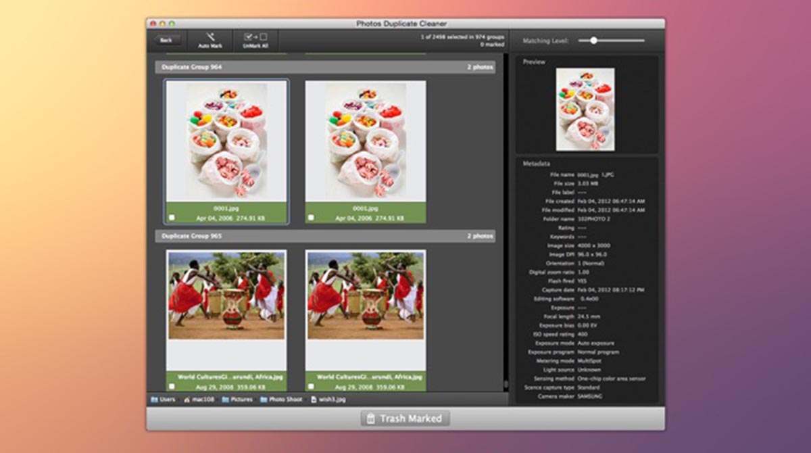Click the Scene capture type value Standard
Image resolution: width=811 pixels, height=453 pixels.
[x=588, y=387]
